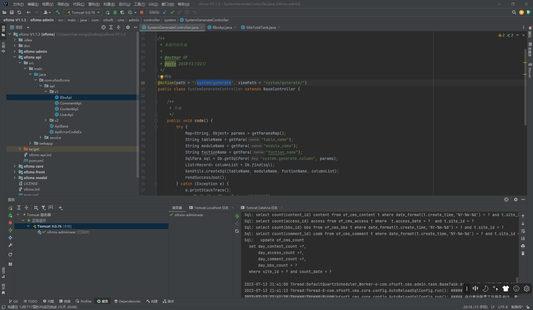The height and width of the screenshot is (310, 533).
Task: Click the filter icon in Services toolbar
Action: pos(43,208)
